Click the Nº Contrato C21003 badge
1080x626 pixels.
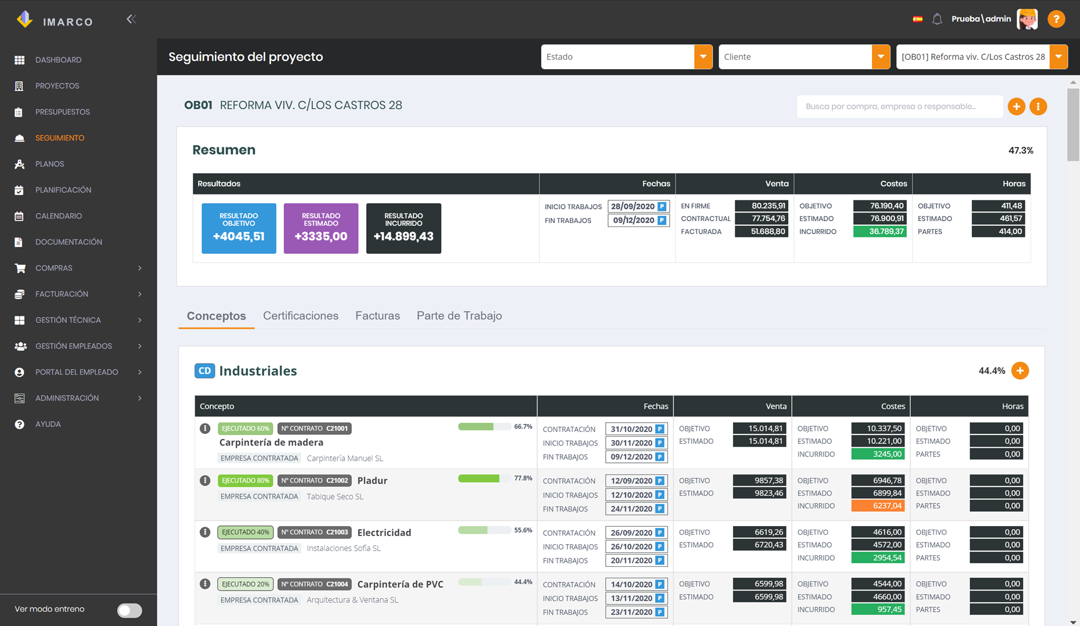pos(314,532)
